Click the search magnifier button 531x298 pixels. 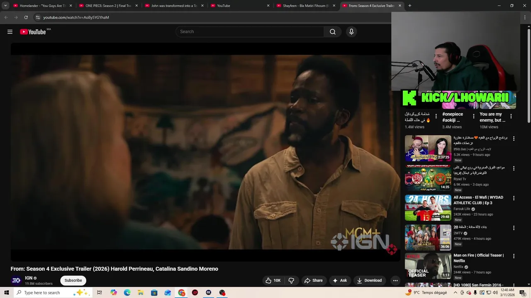click(x=333, y=32)
